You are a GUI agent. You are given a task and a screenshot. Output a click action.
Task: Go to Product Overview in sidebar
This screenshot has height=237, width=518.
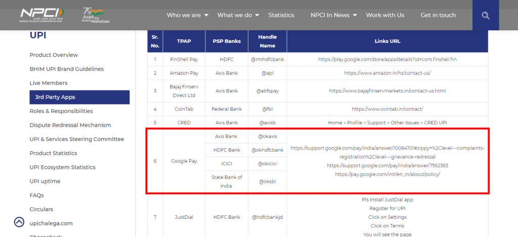click(x=54, y=55)
